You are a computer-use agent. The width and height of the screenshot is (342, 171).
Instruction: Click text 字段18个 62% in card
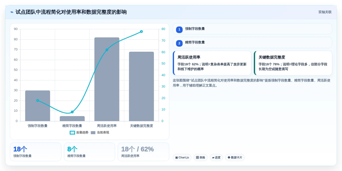(188, 64)
